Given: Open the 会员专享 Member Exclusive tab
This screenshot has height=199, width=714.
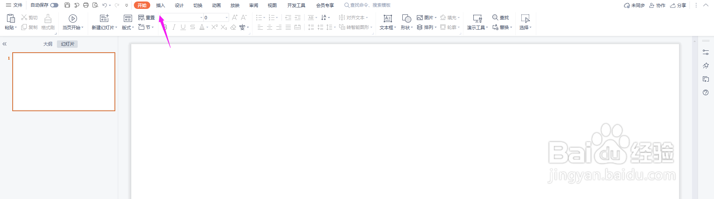Looking at the screenshot, I should pos(325,5).
